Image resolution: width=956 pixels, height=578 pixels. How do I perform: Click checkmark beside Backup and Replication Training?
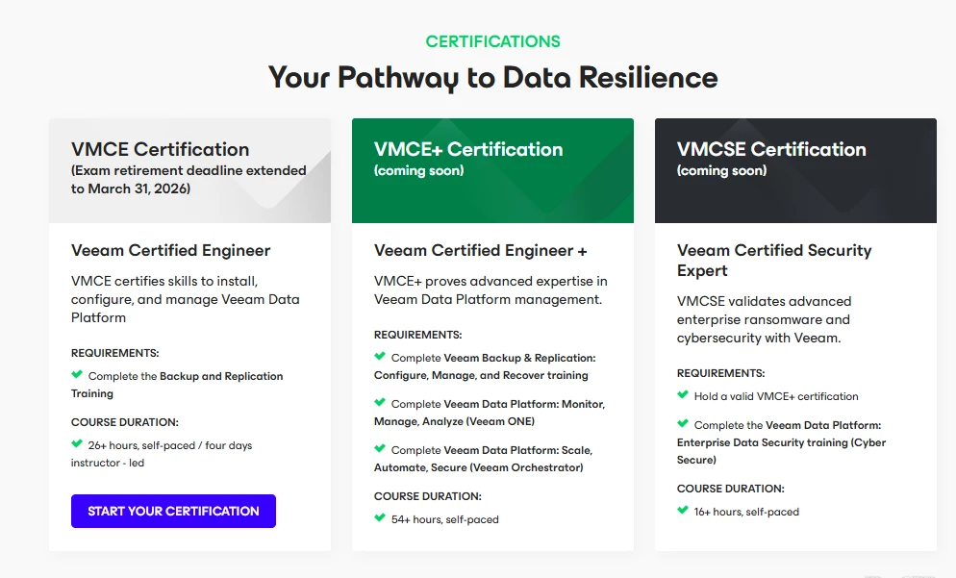pos(77,375)
